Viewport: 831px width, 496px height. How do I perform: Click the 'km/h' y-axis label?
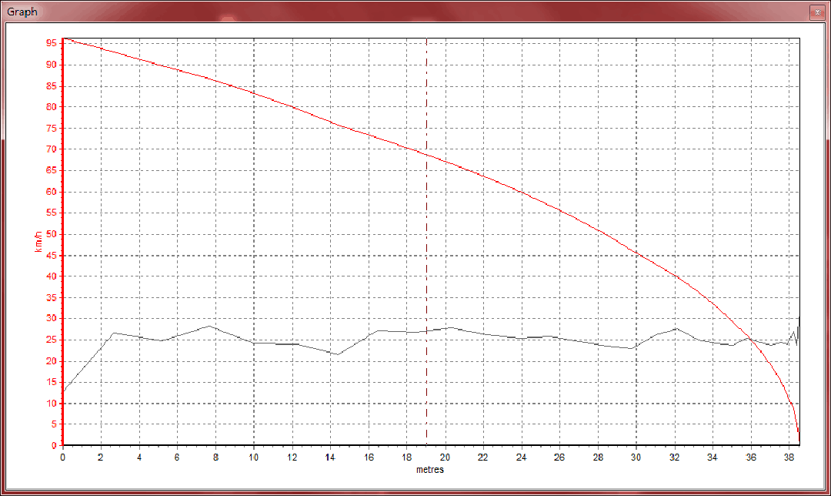39,242
